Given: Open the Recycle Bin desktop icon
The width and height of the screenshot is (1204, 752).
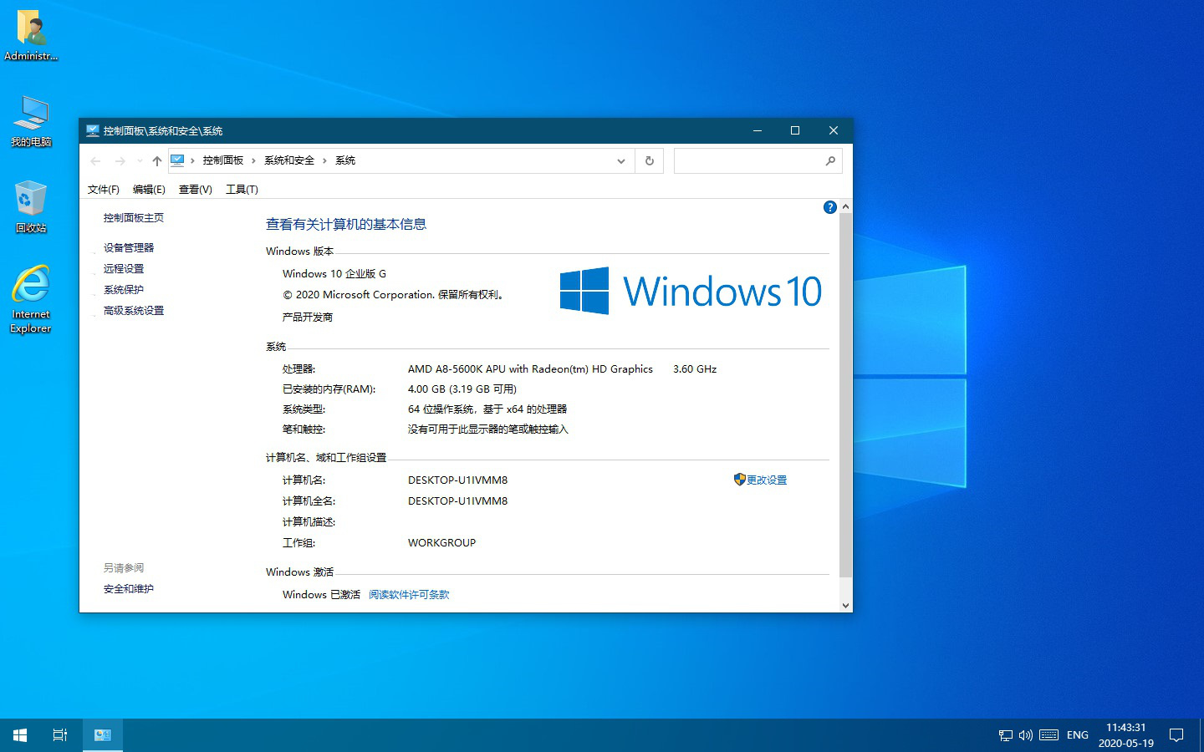Looking at the screenshot, I should (31, 206).
